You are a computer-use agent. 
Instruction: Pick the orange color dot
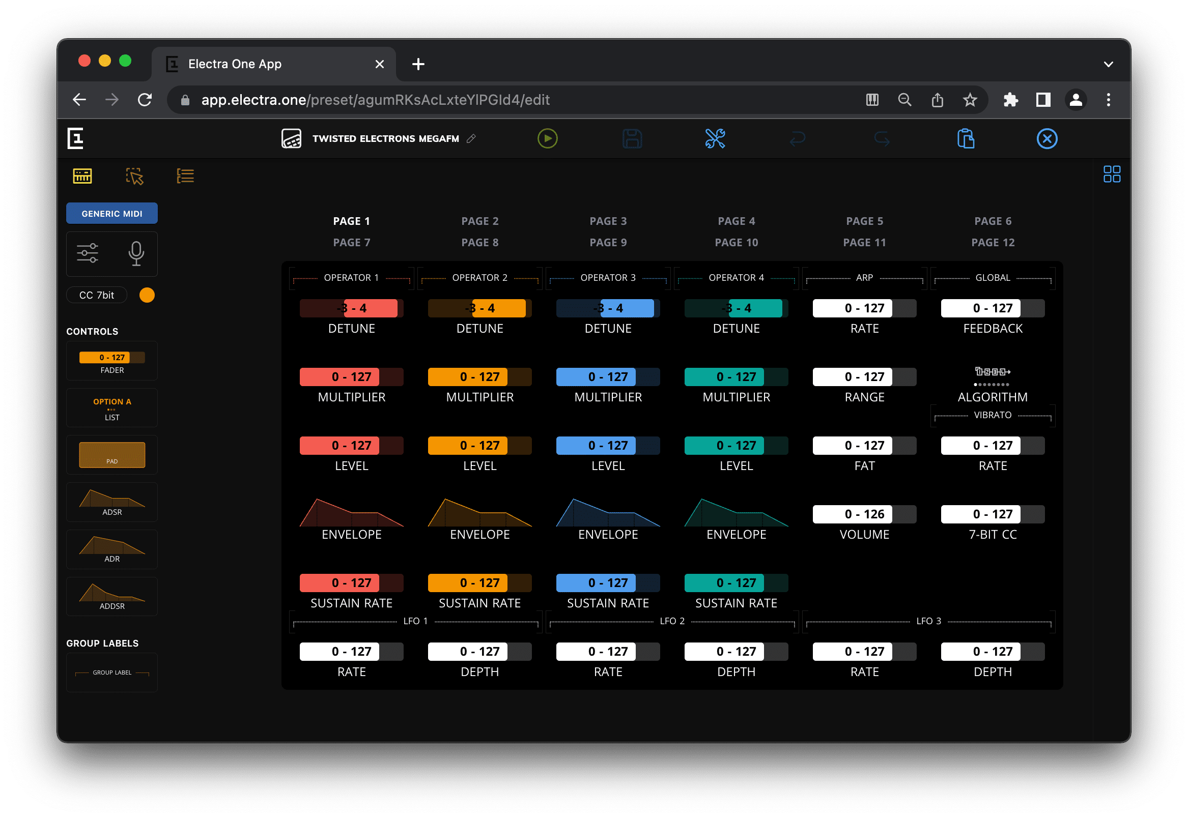tap(147, 295)
